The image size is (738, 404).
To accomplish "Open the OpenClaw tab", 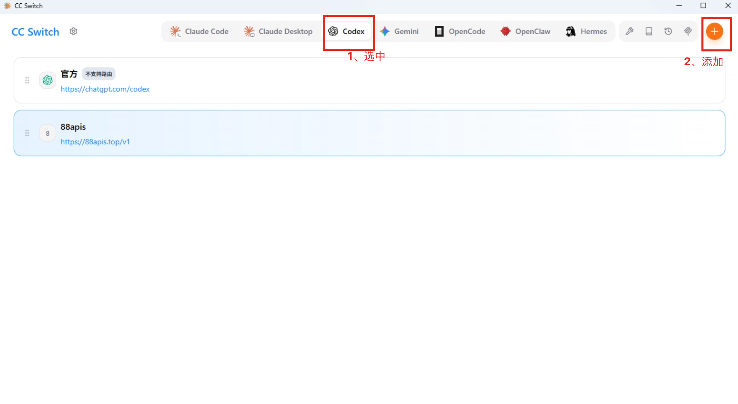I will click(525, 31).
